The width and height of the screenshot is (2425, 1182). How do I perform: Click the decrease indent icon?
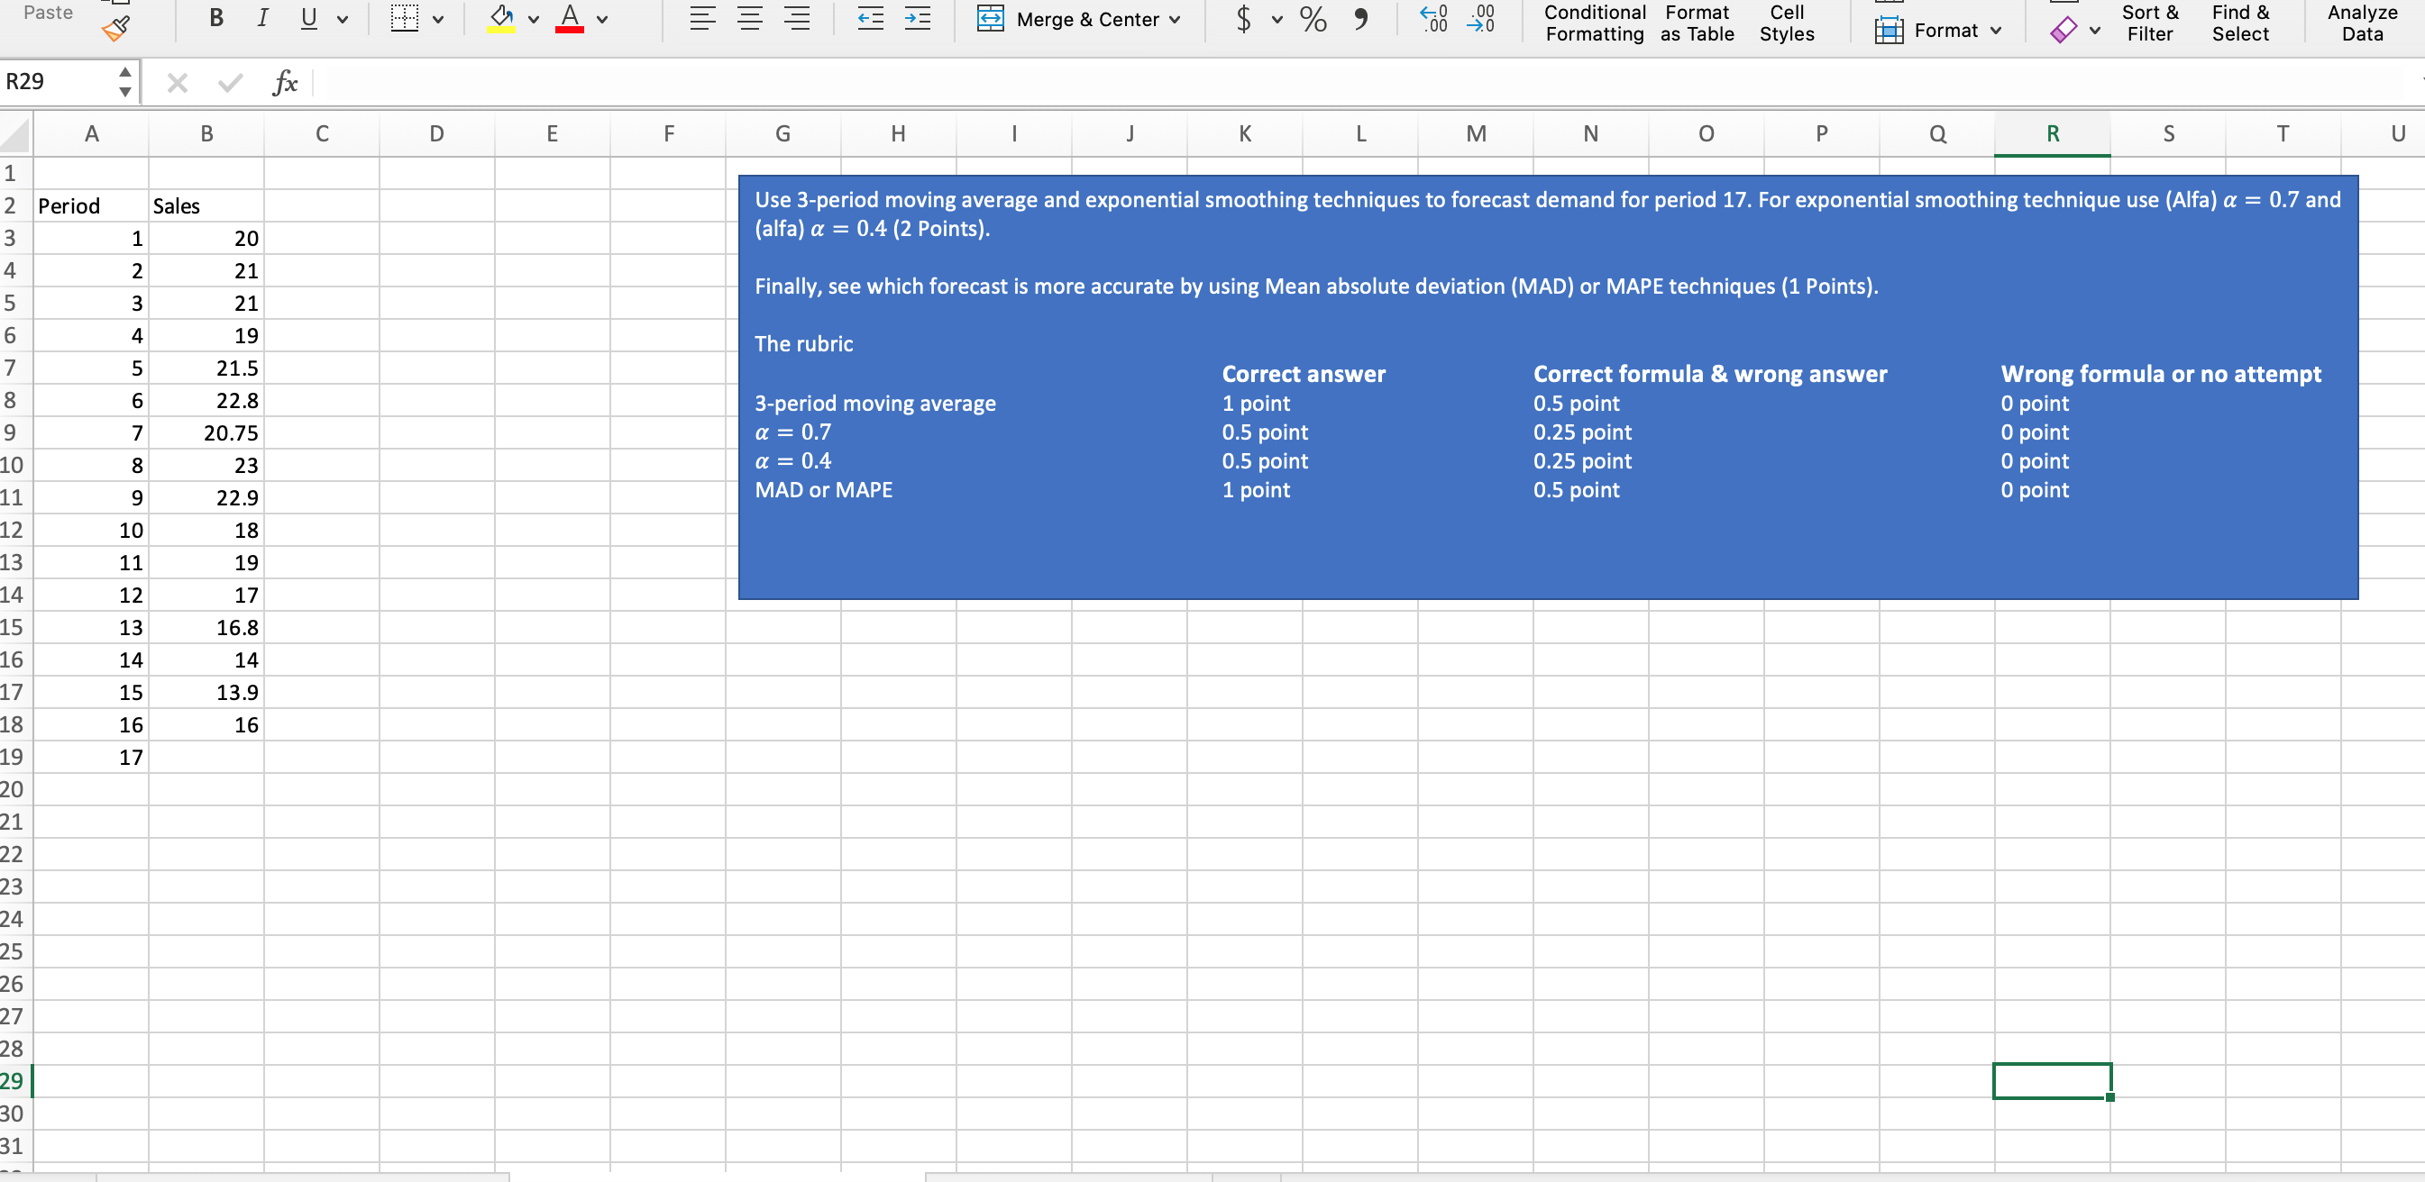870,19
